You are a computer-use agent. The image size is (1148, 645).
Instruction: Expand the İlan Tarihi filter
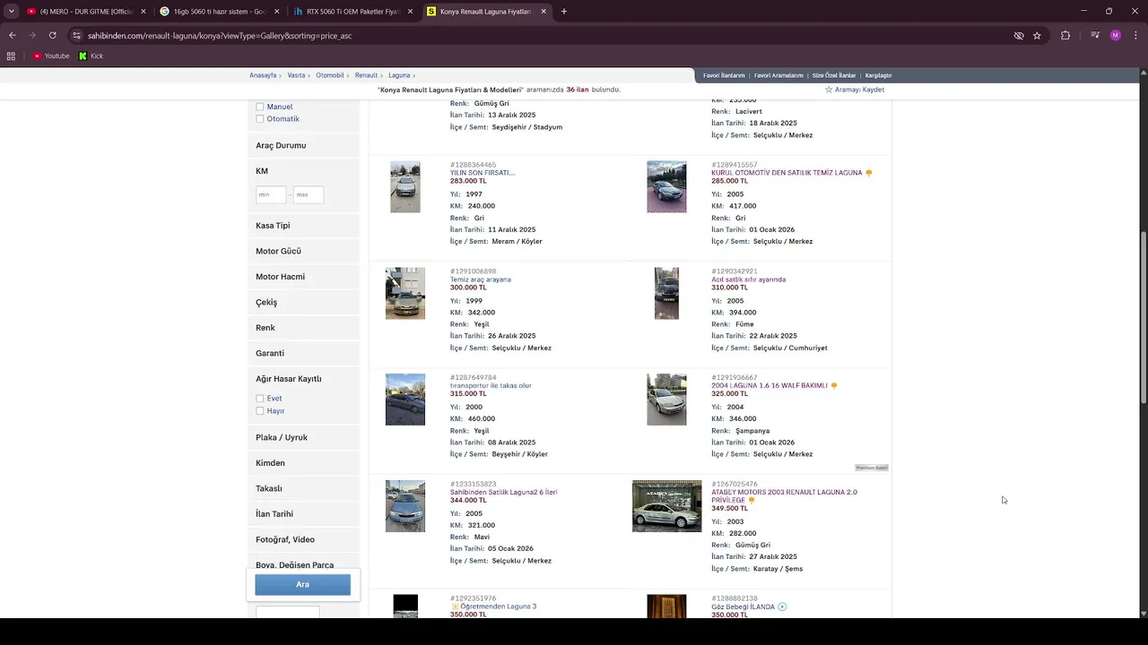[x=303, y=514]
